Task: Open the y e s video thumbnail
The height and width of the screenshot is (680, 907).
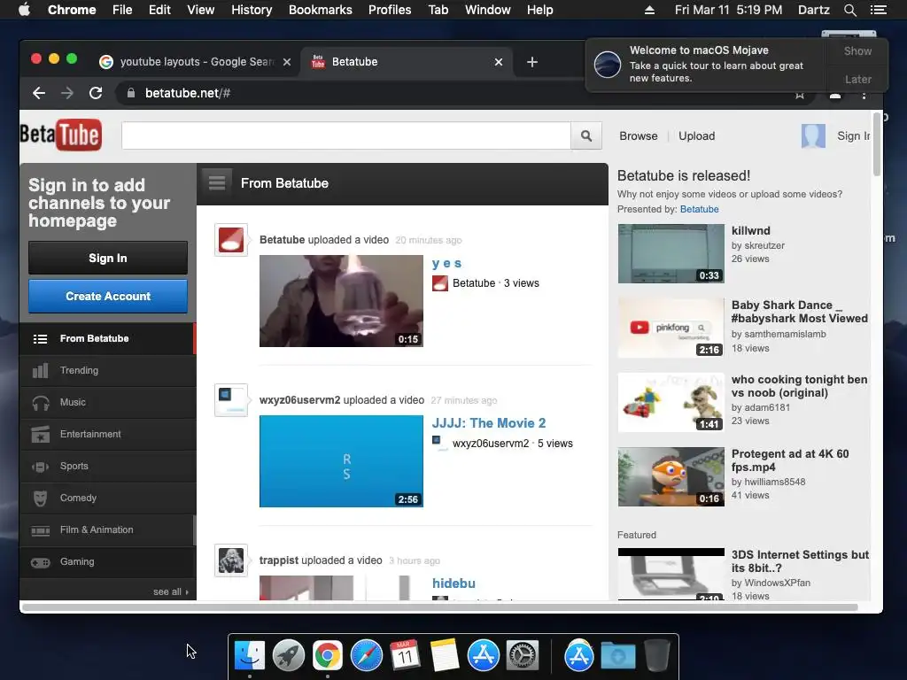Action: click(341, 301)
